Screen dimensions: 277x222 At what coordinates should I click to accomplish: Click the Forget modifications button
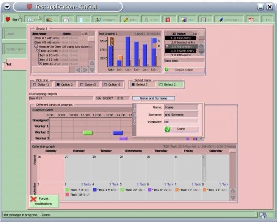44,201
